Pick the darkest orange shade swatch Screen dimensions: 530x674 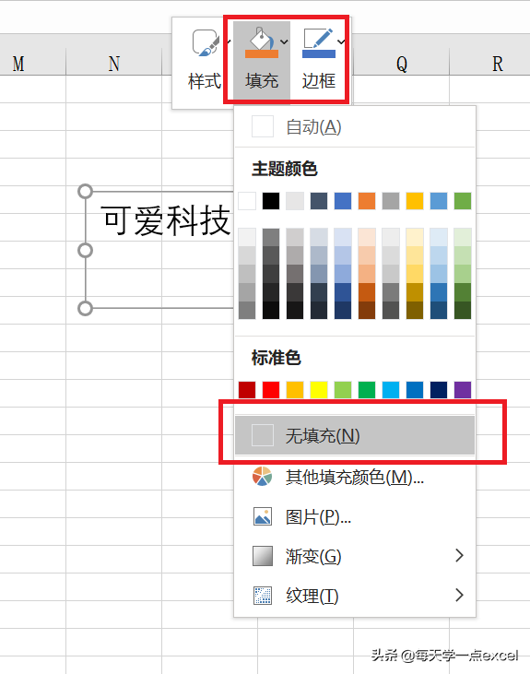point(367,310)
